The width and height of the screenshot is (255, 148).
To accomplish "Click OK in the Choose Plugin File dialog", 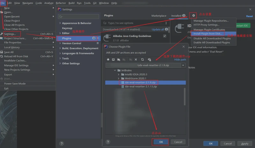I will [161, 142].
